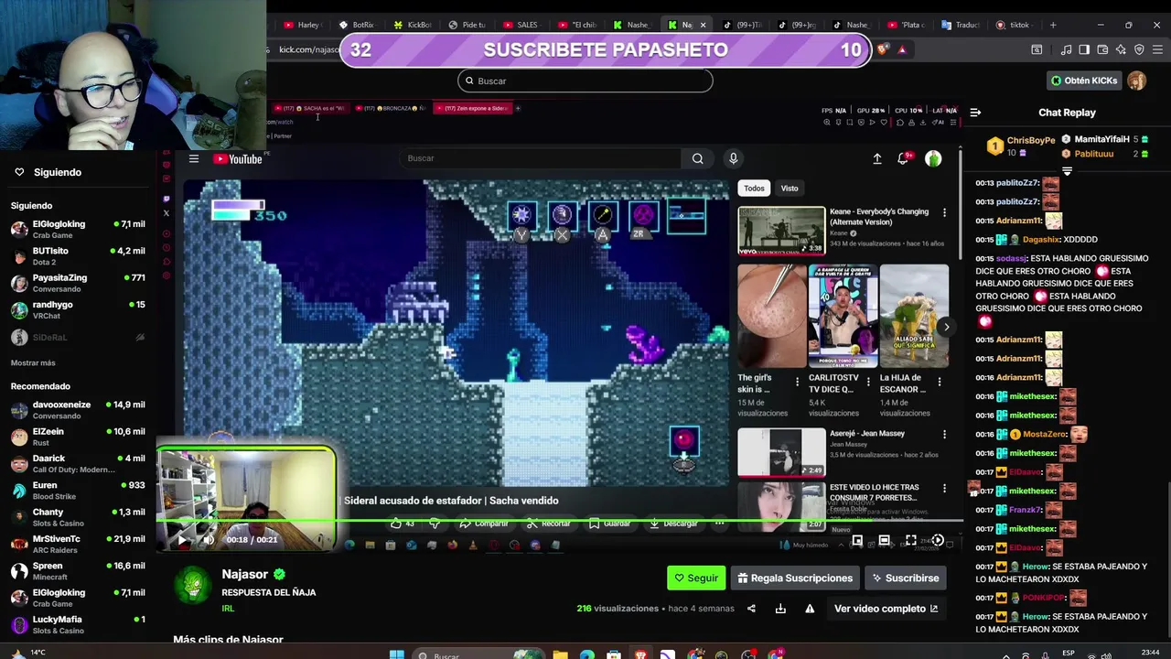Show next Shorts with the right arrow
The width and height of the screenshot is (1171, 659).
[x=947, y=327]
